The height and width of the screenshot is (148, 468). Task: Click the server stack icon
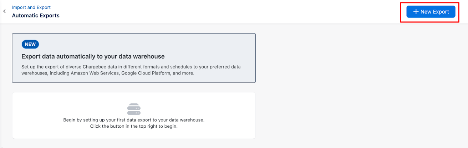pyautogui.click(x=134, y=109)
